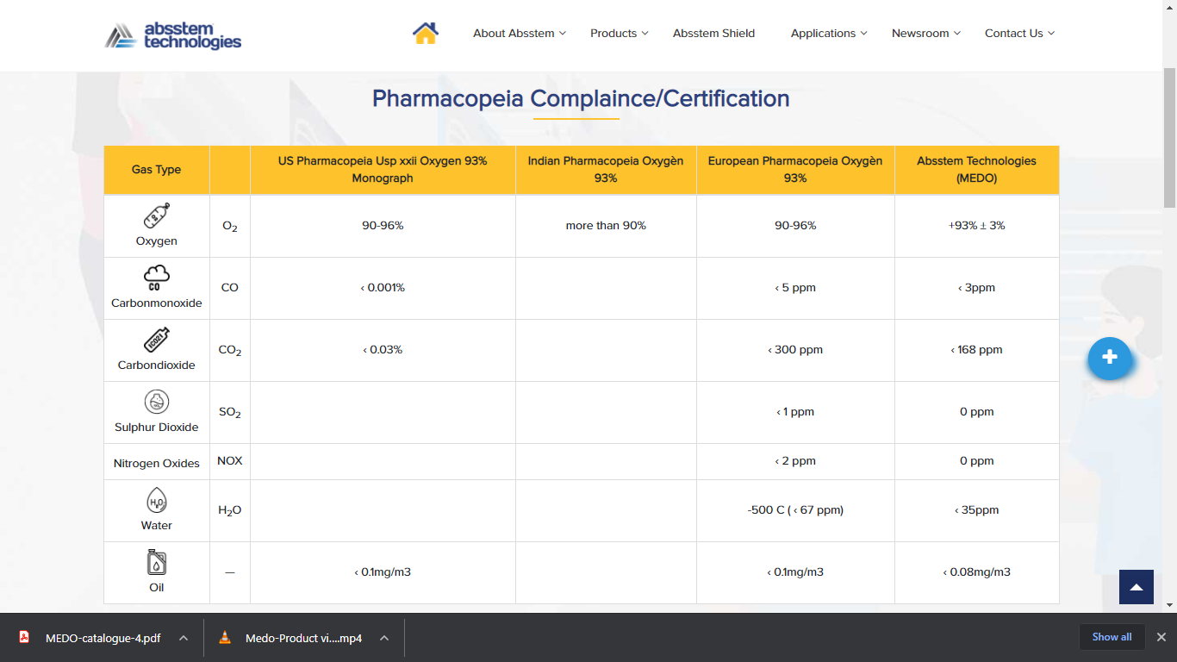Click the '< 5 ppm' cell
Screen dimensions: 1177x662
click(x=795, y=288)
